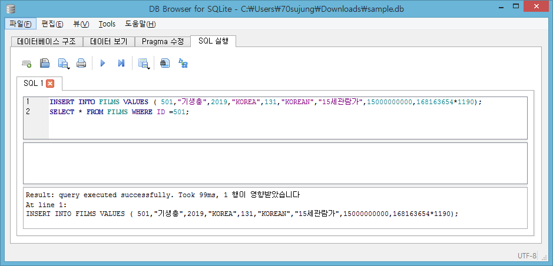Click line 1 INSERT INTO statement in editor
553x266 pixels.
(x=266, y=102)
